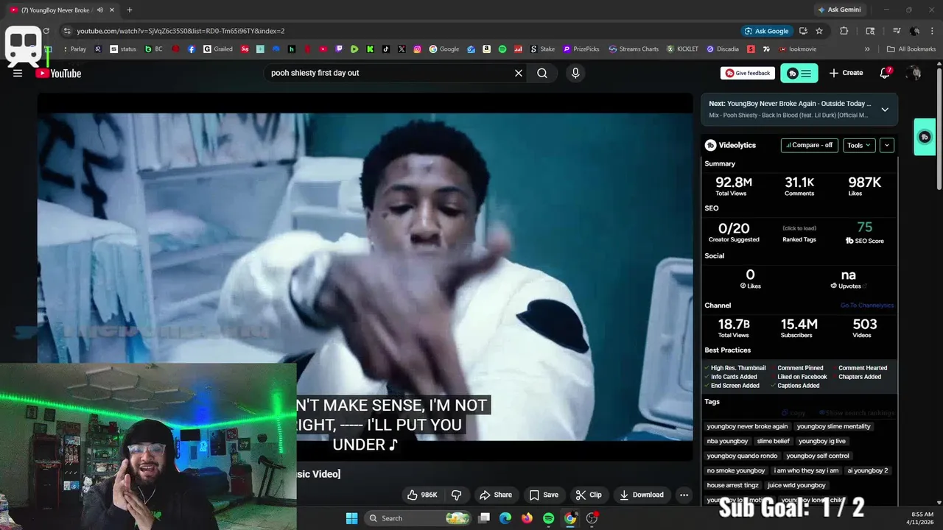The height and width of the screenshot is (530, 943).
Task: Click the floating TubeBuddy side tab
Action: pos(925,137)
